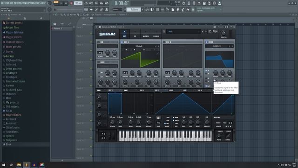This screenshot has width=298, height=168.
Task: Select LFO mode OFF radio
Action: pyautogui.click(x=165, y=123)
